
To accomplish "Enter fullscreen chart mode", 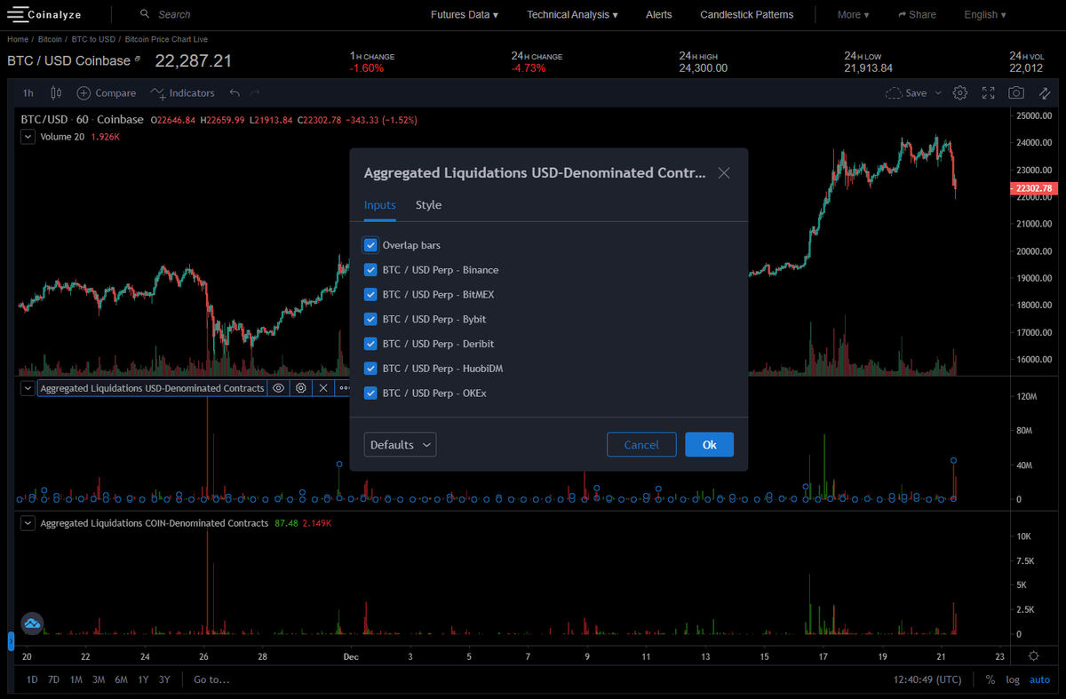I will click(989, 92).
